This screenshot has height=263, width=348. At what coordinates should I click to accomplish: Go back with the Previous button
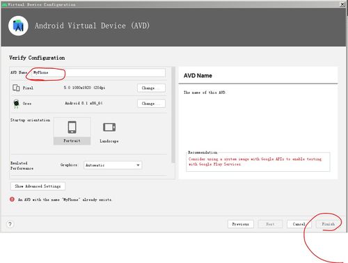241,224
